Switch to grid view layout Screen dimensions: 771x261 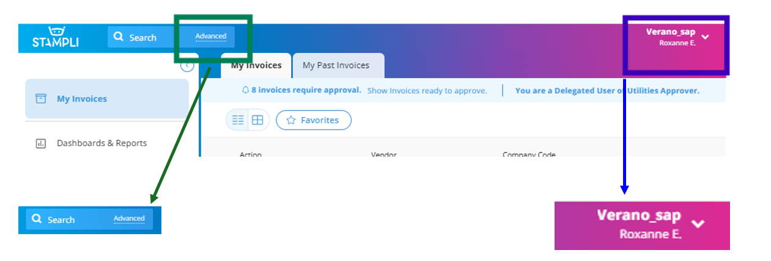[257, 120]
